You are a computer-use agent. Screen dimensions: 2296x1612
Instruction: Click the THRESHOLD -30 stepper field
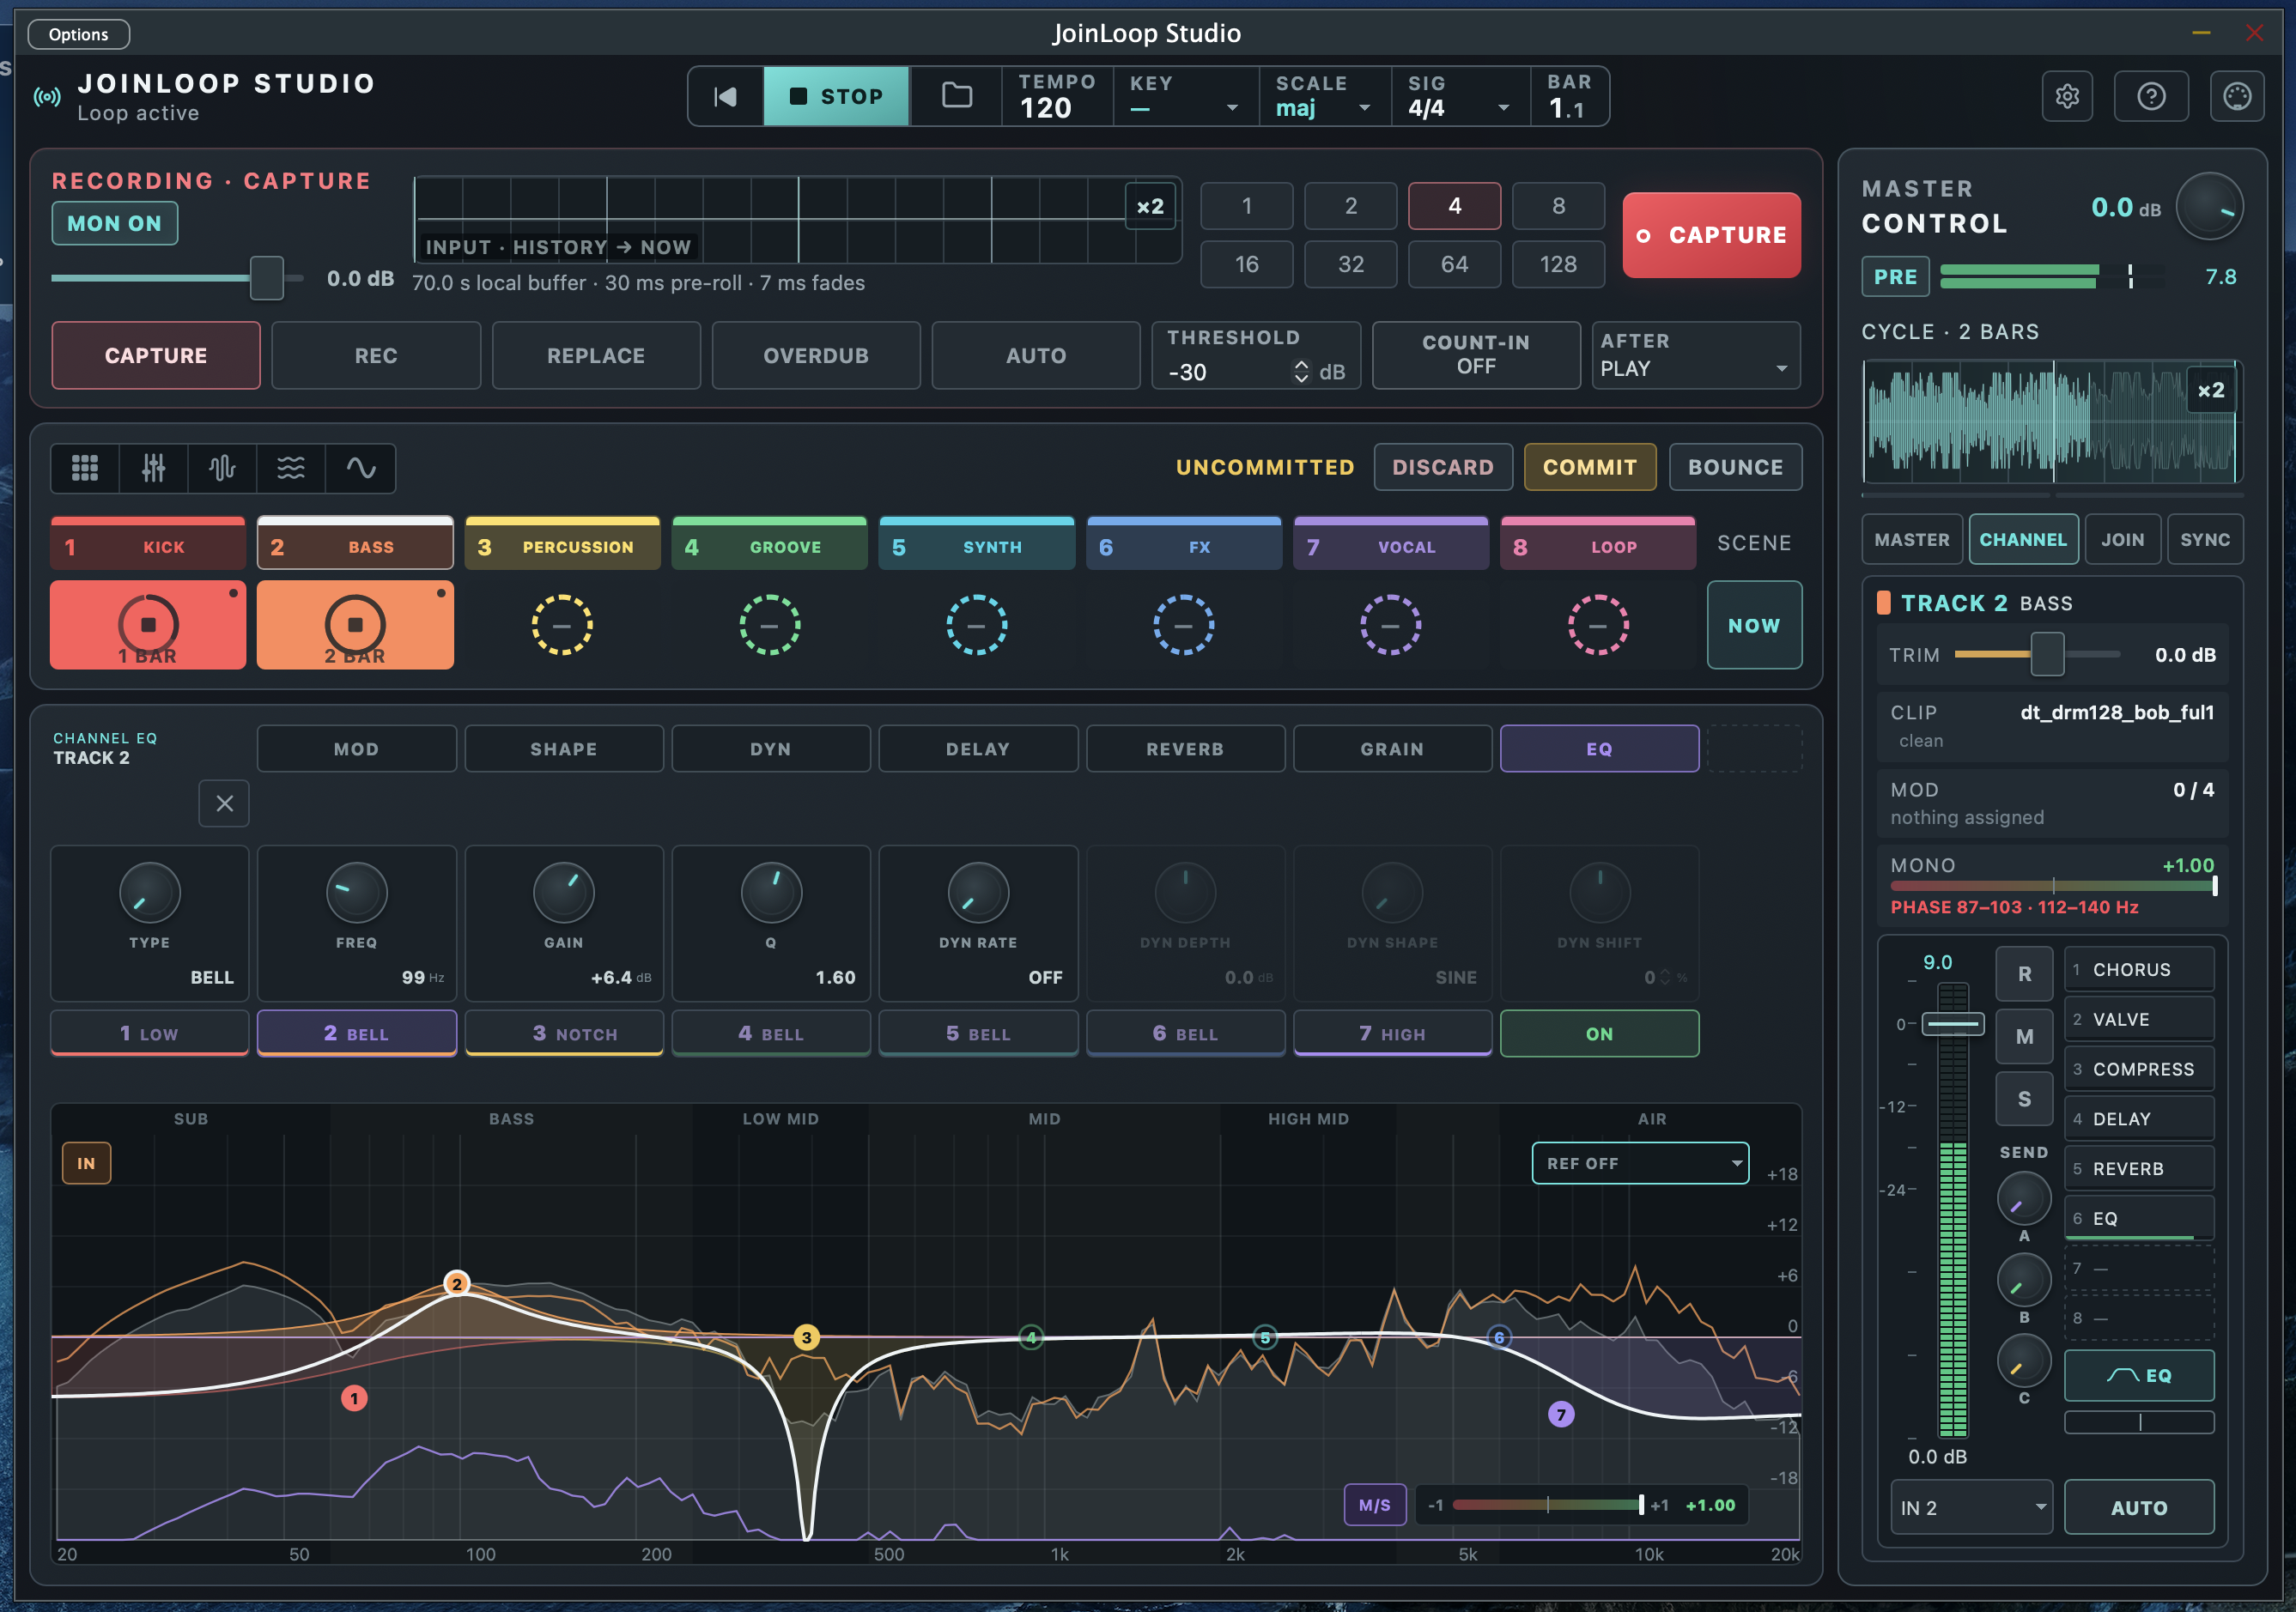tap(1256, 355)
